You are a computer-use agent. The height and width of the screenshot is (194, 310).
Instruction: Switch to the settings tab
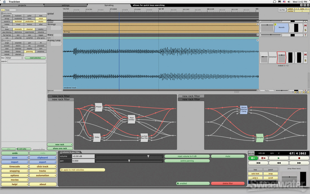click(x=65, y=5)
